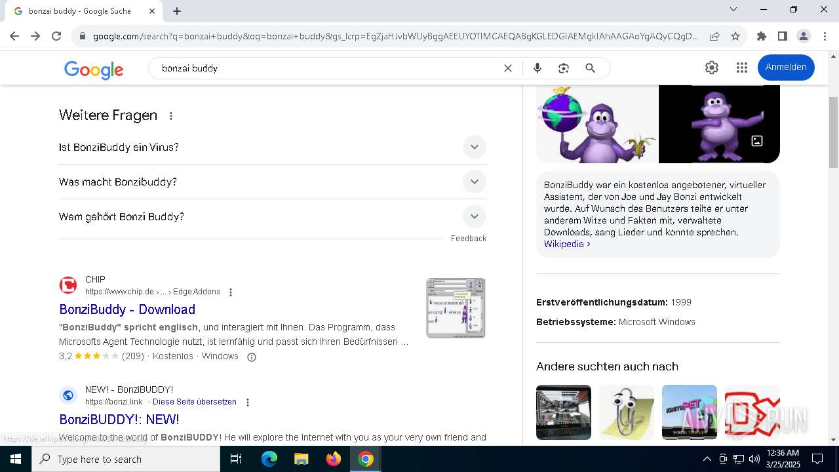Click the address bar URL
This screenshot has height=472, width=839.
coord(395,36)
